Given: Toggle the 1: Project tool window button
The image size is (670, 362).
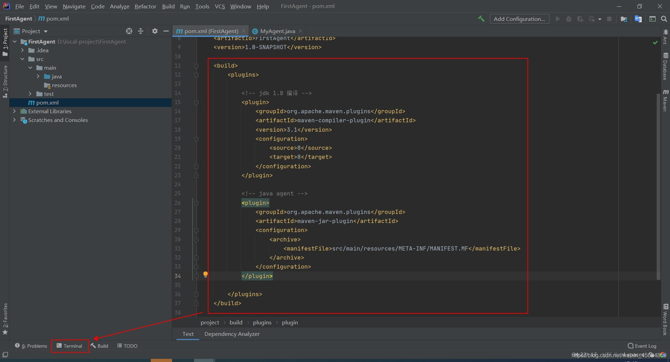Looking at the screenshot, I should click(5, 42).
